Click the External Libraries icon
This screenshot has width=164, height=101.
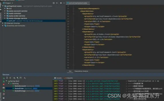[6, 23]
